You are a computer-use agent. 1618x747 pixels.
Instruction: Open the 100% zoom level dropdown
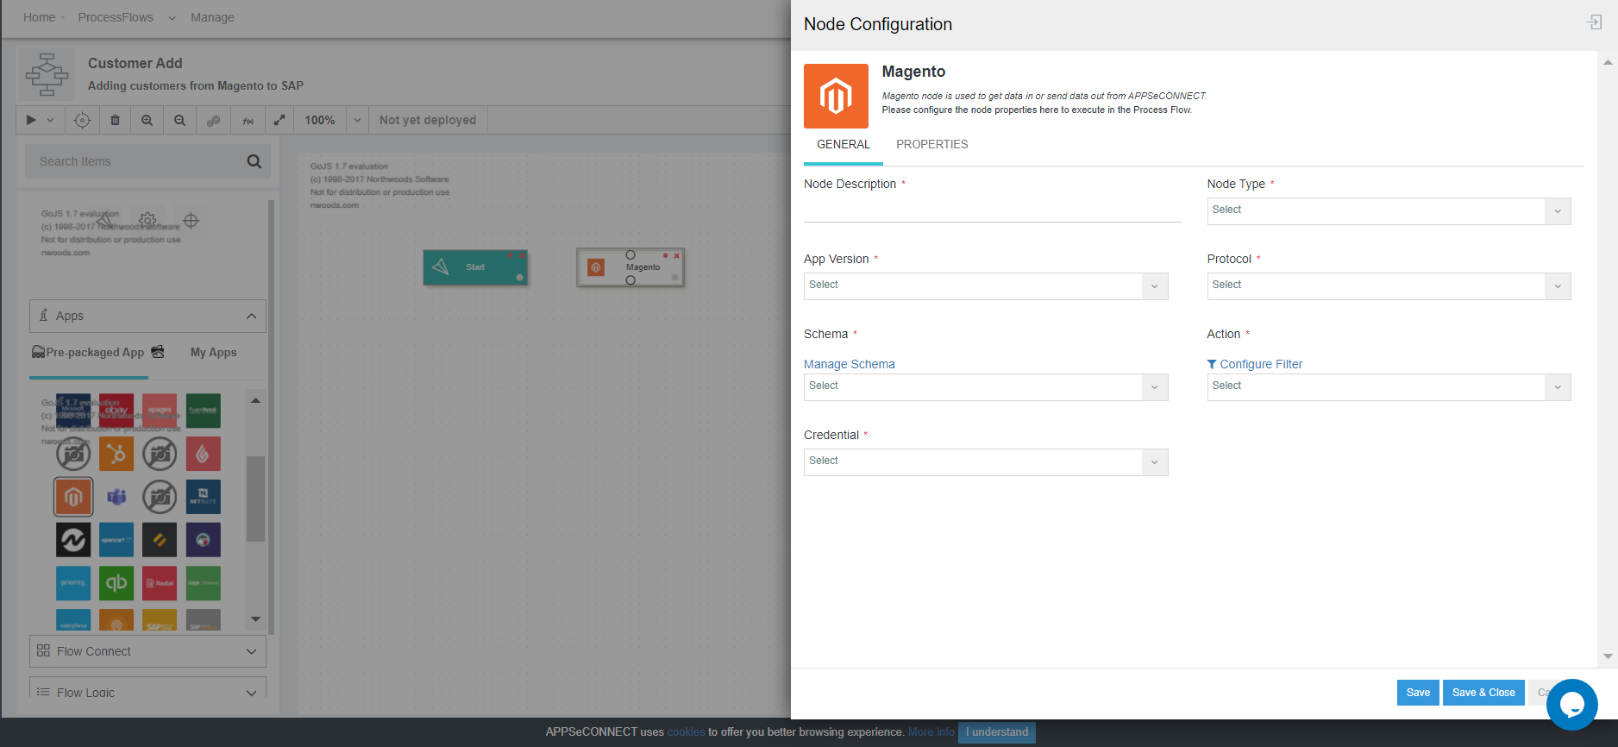click(x=356, y=121)
